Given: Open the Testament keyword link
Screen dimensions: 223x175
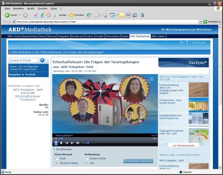Looking at the screenshot, I should 28,100.
